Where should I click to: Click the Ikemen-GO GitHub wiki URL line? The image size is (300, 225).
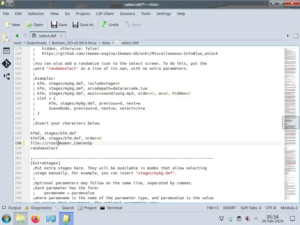coord(130,53)
